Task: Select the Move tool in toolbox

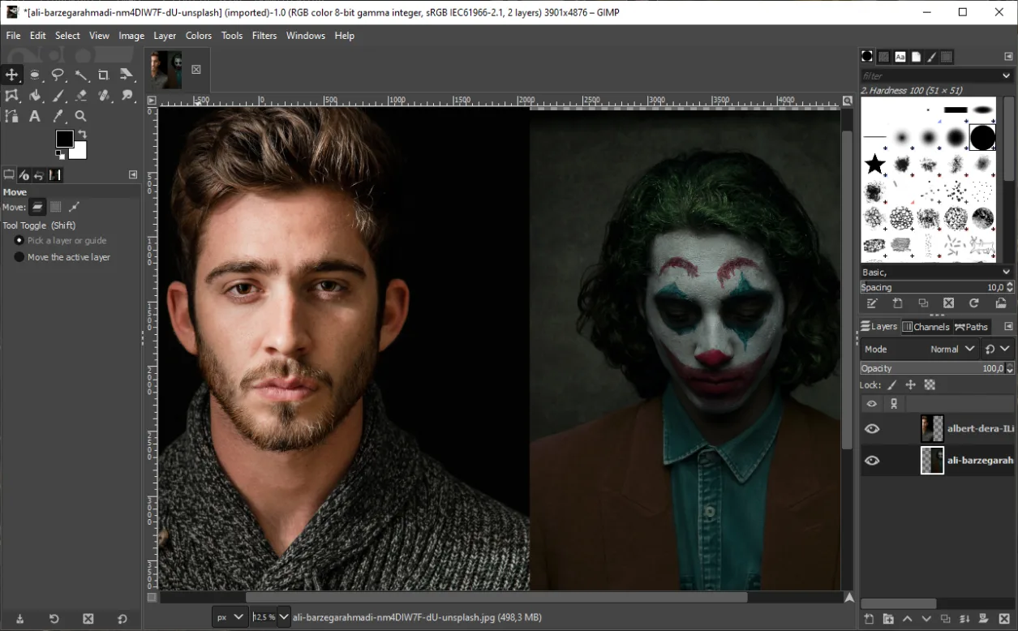Action: (11, 75)
